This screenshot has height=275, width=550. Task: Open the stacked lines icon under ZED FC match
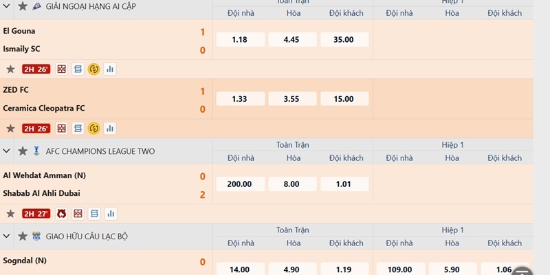tap(78, 129)
